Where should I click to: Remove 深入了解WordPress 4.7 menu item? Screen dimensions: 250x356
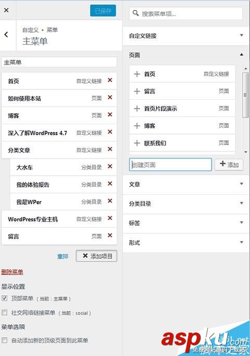[110, 131]
